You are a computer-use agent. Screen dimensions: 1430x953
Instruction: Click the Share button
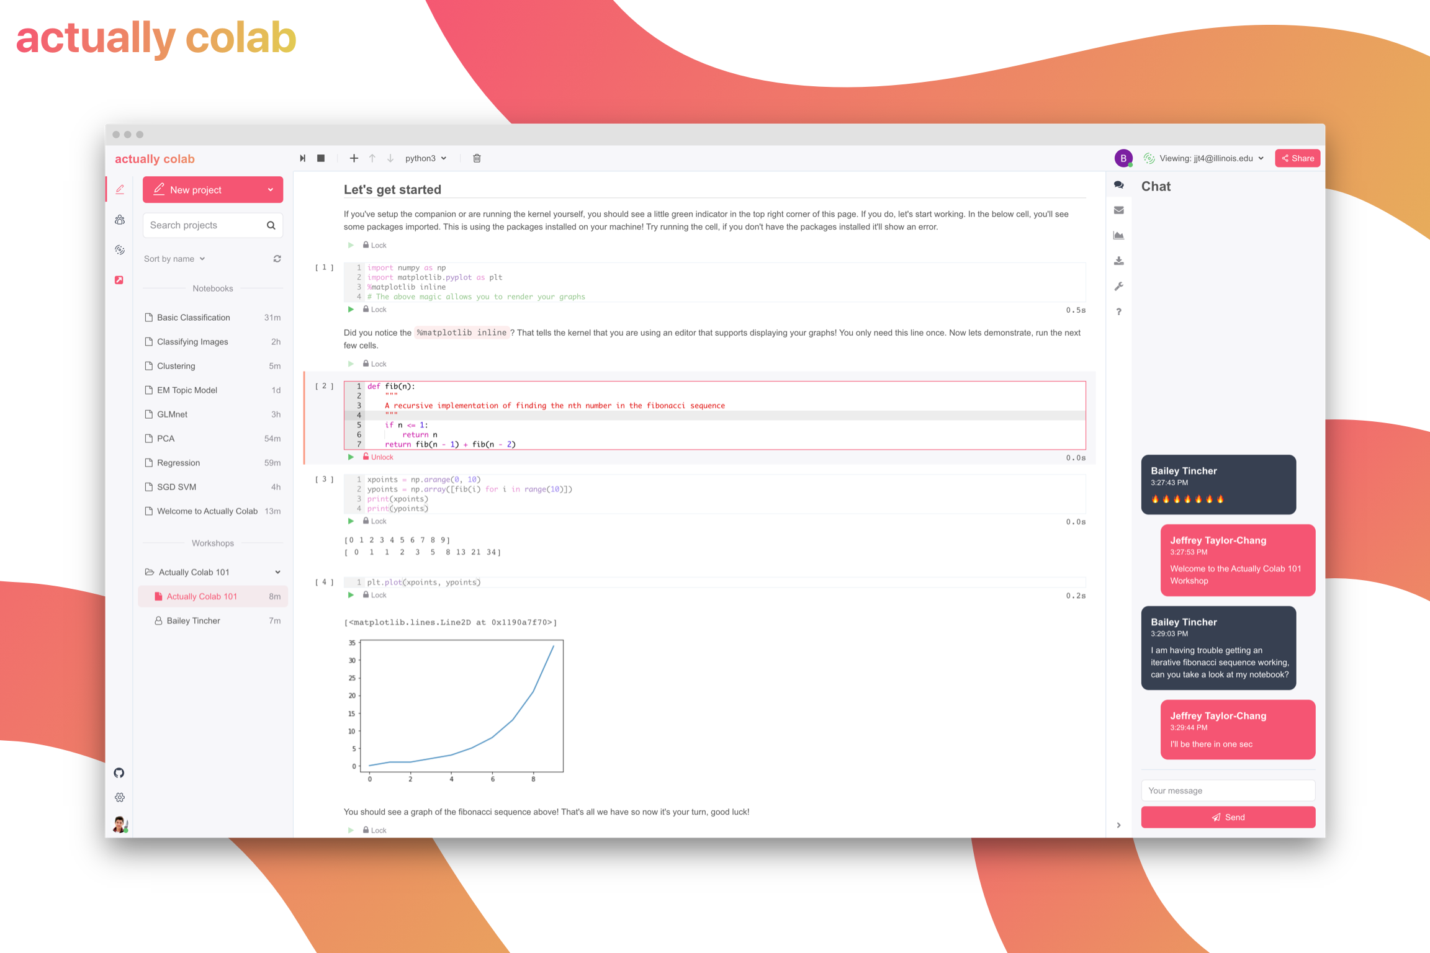point(1297,158)
